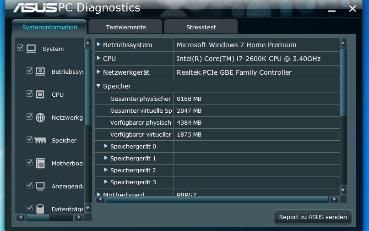This screenshot has width=369, height=231.
Task: Disable the Motherboard checkbox
Action: pos(29,162)
